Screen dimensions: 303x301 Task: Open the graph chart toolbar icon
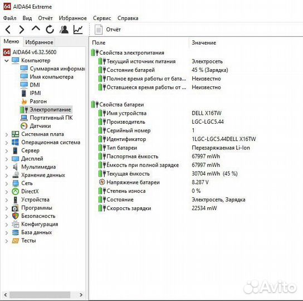pos(78,30)
